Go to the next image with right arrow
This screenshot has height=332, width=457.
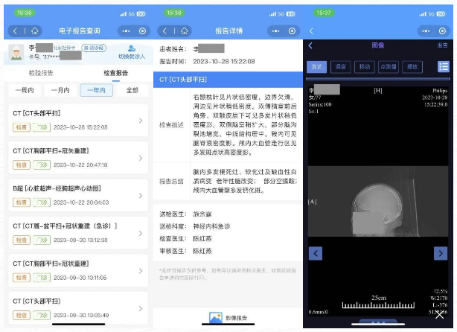pyautogui.click(x=441, y=254)
